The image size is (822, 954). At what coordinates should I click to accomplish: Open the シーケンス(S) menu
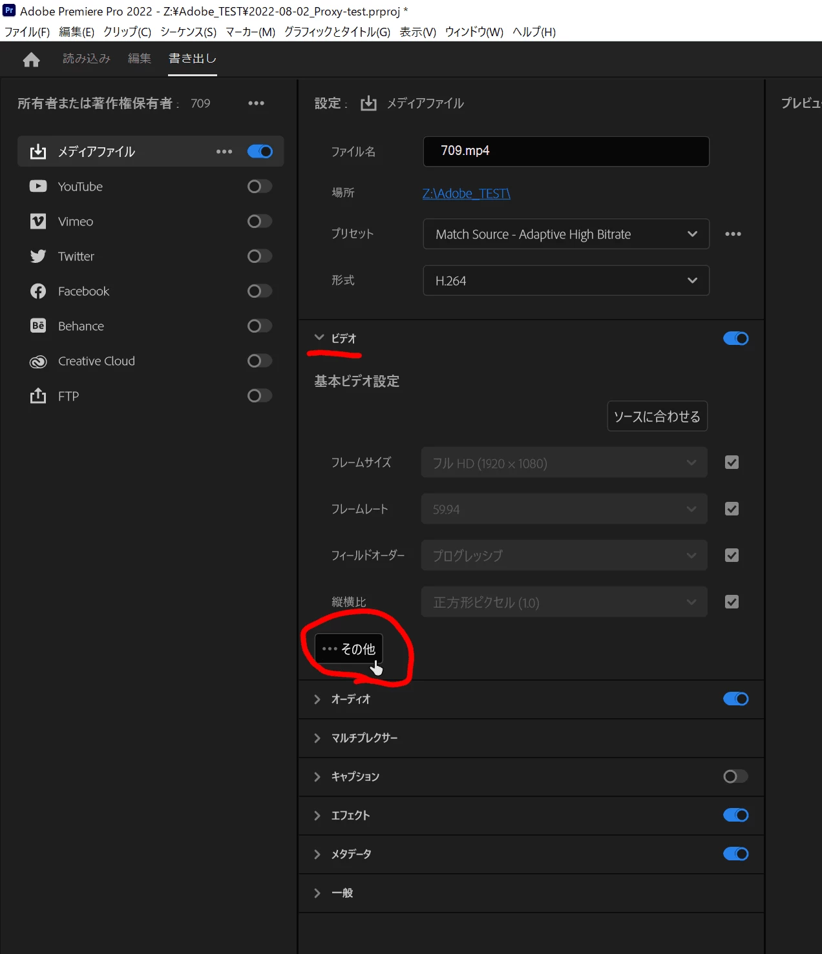(188, 32)
